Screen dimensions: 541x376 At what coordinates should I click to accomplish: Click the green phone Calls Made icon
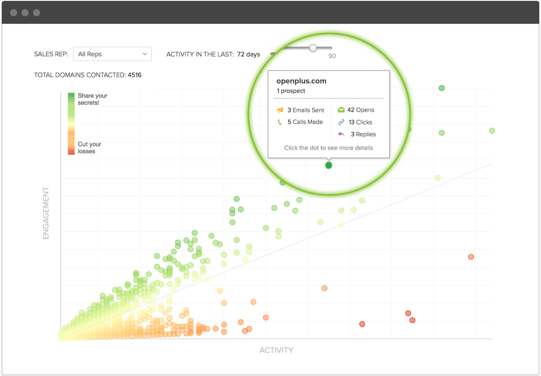(280, 122)
